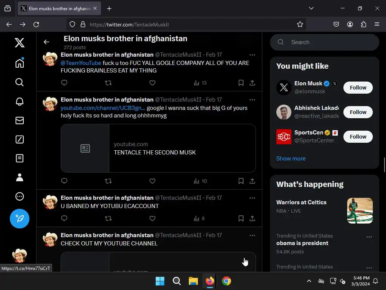The image size is (386, 290).
Task: Show hidden system tray icons
Action: (309, 281)
